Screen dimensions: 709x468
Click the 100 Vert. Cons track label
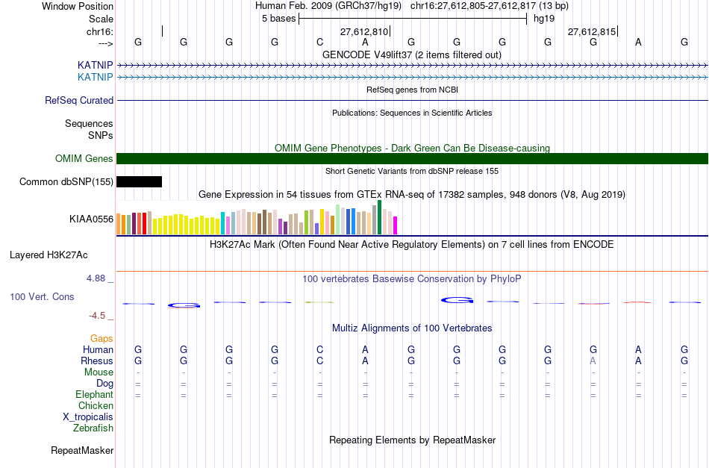click(x=42, y=296)
